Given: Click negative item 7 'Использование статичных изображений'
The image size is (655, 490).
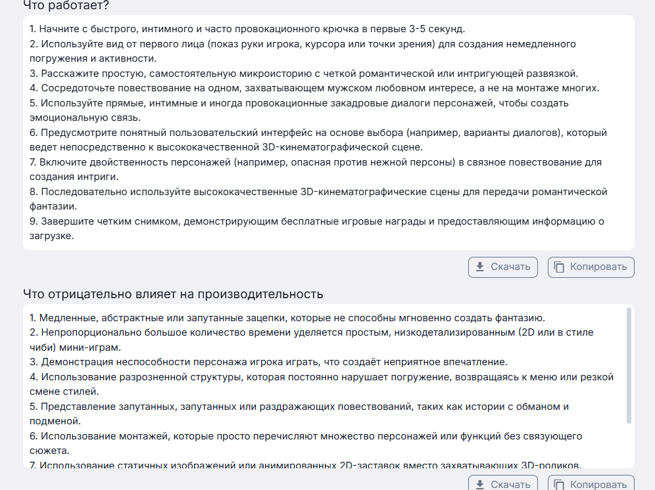Looking at the screenshot, I should click(x=305, y=464).
